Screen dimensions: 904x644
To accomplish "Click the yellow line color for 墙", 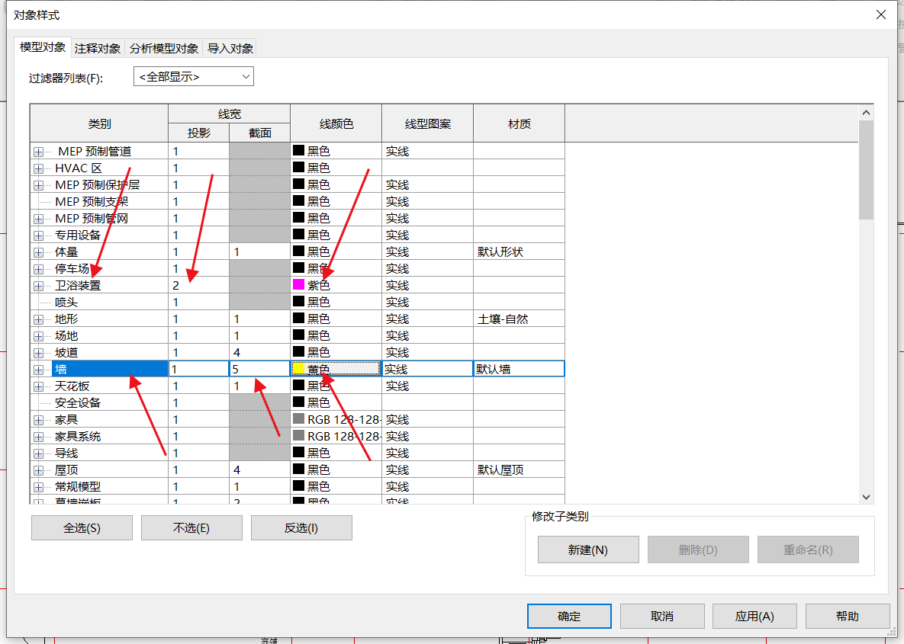I will [x=299, y=369].
